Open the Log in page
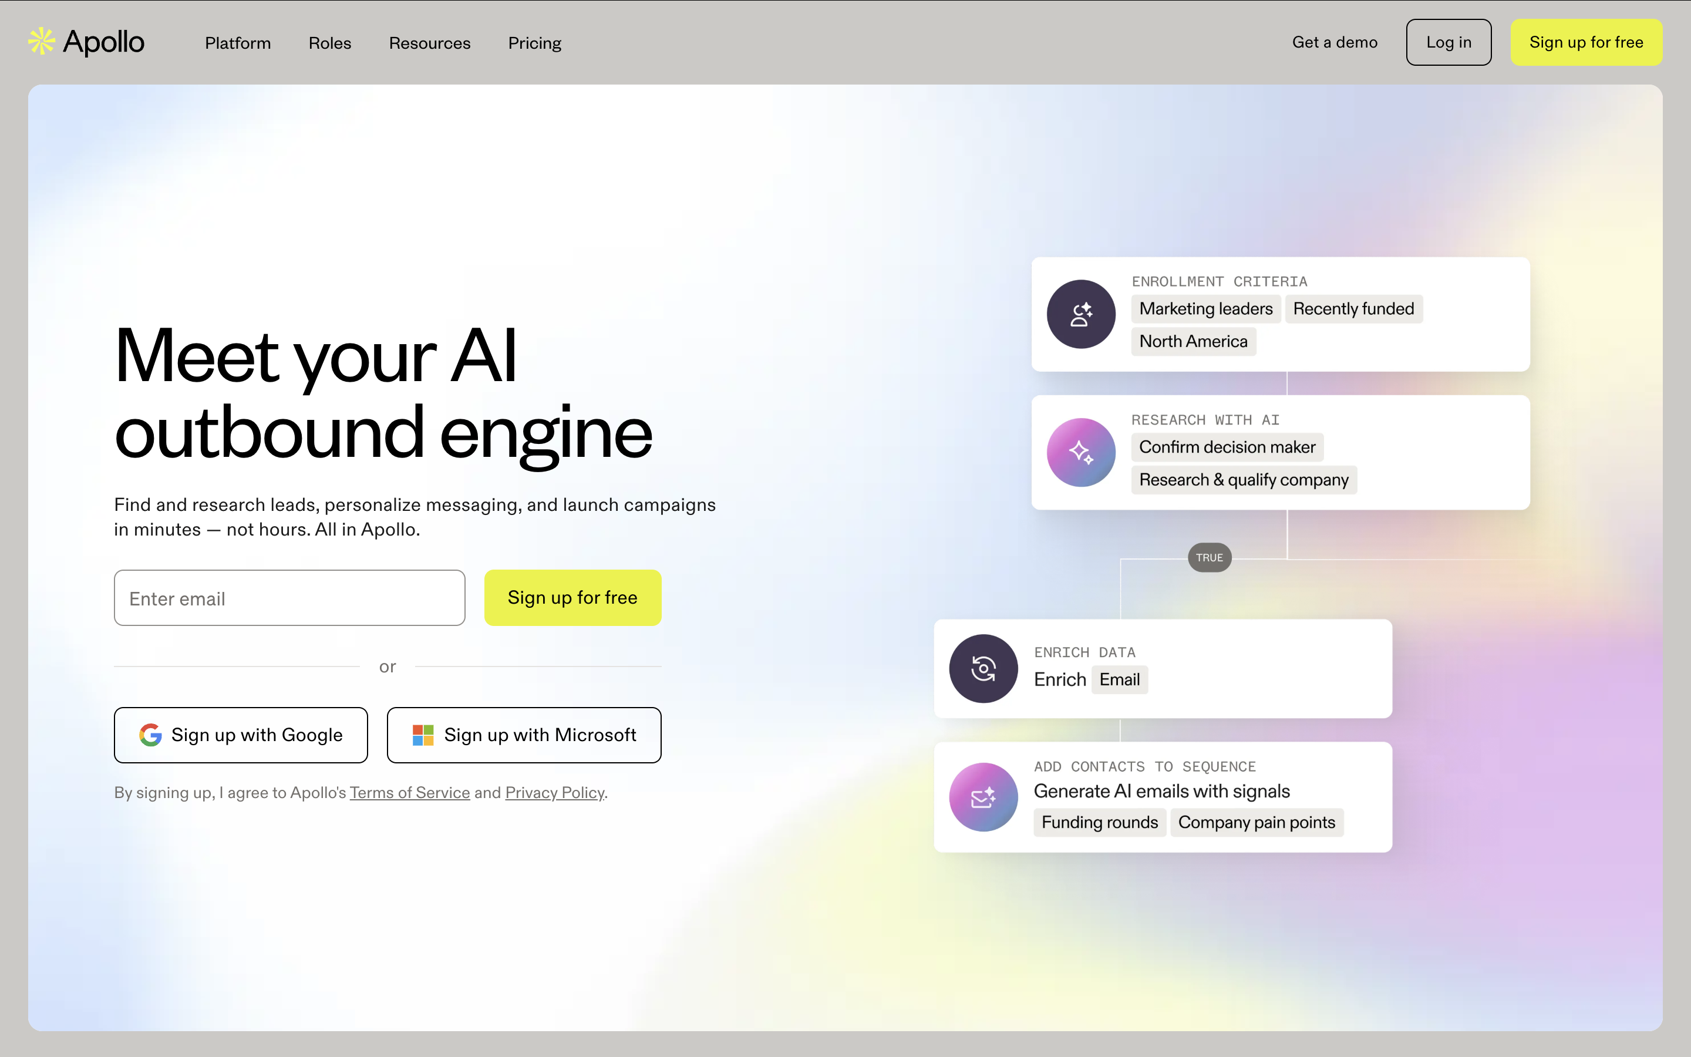Viewport: 1691px width, 1057px height. coord(1449,42)
